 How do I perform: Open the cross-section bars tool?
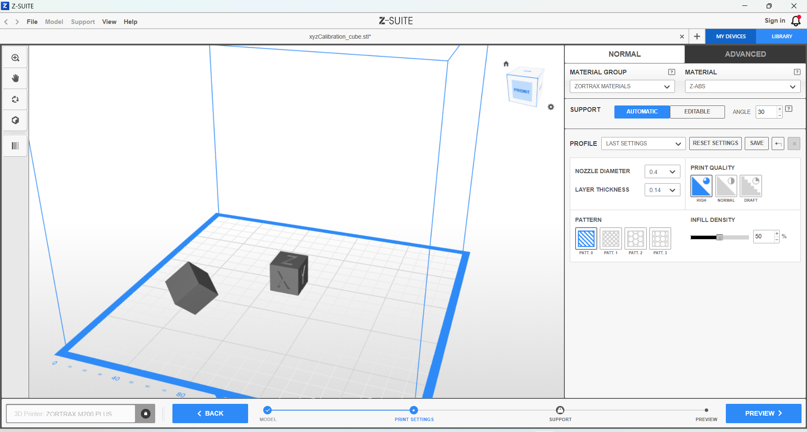pos(16,146)
